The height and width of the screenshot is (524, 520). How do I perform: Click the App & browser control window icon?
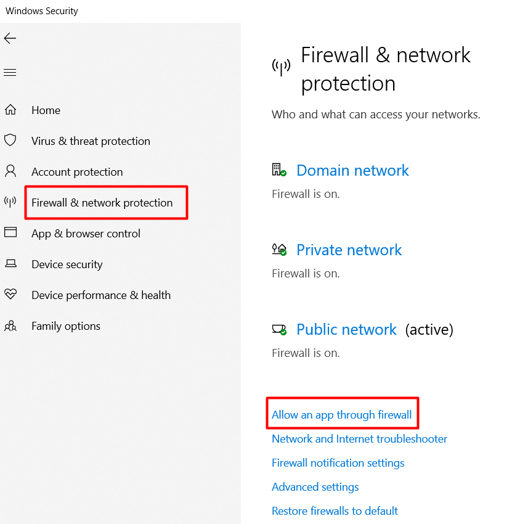click(10, 232)
